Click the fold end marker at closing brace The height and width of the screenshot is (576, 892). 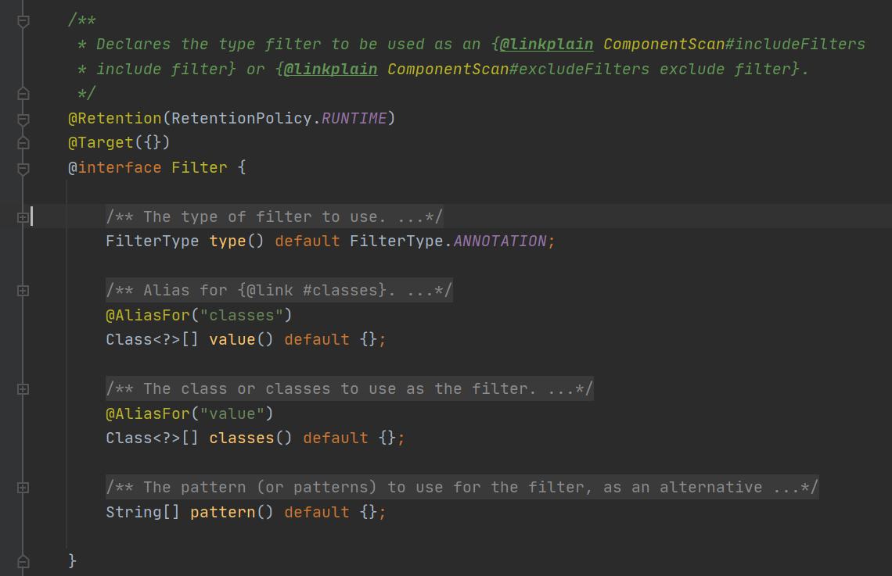[x=23, y=561]
